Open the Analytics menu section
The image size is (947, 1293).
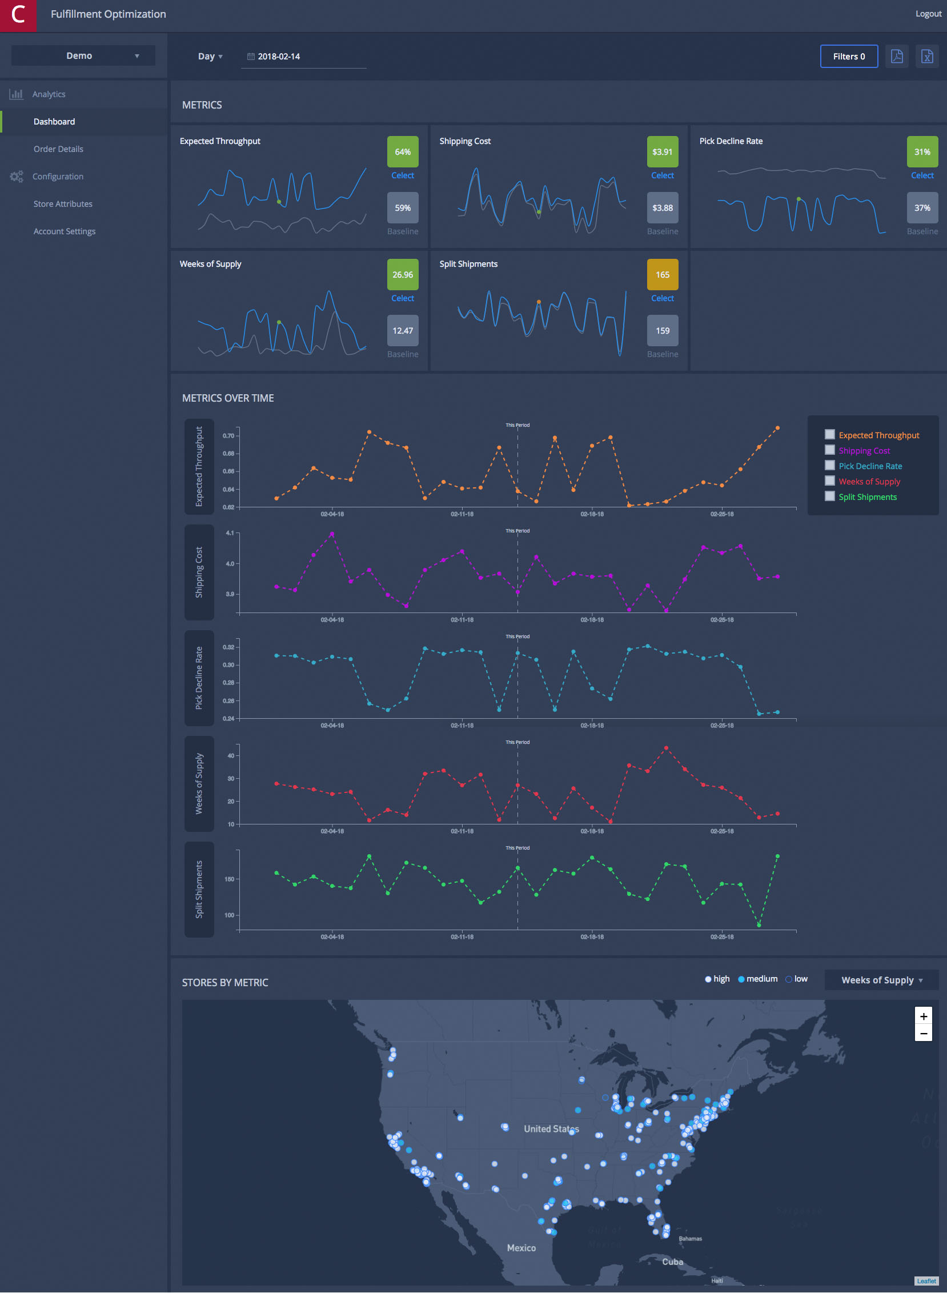pyautogui.click(x=49, y=94)
